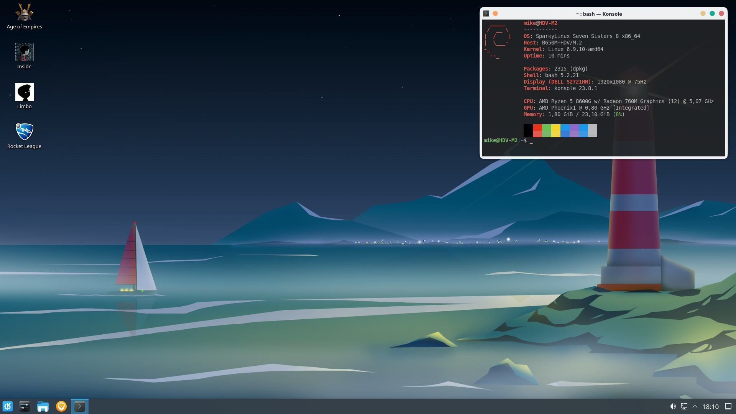736x414 pixels.
Task: Maximize the Konsole window
Action: point(712,13)
